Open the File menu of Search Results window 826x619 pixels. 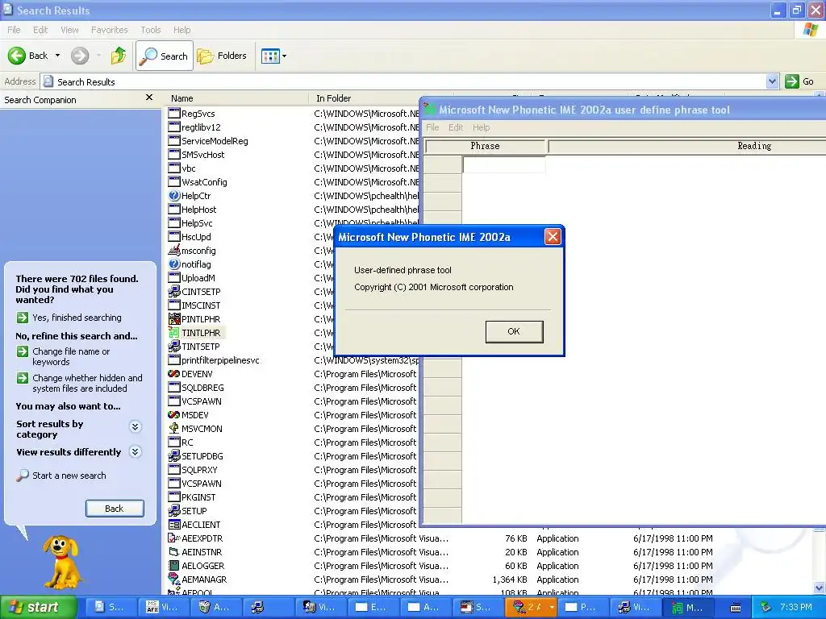pos(14,30)
